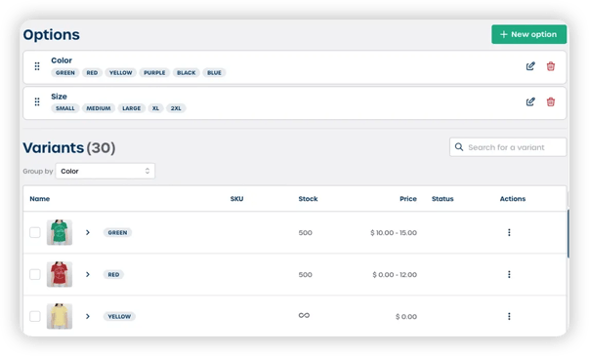Click the RED tag in Color option

[x=92, y=73]
